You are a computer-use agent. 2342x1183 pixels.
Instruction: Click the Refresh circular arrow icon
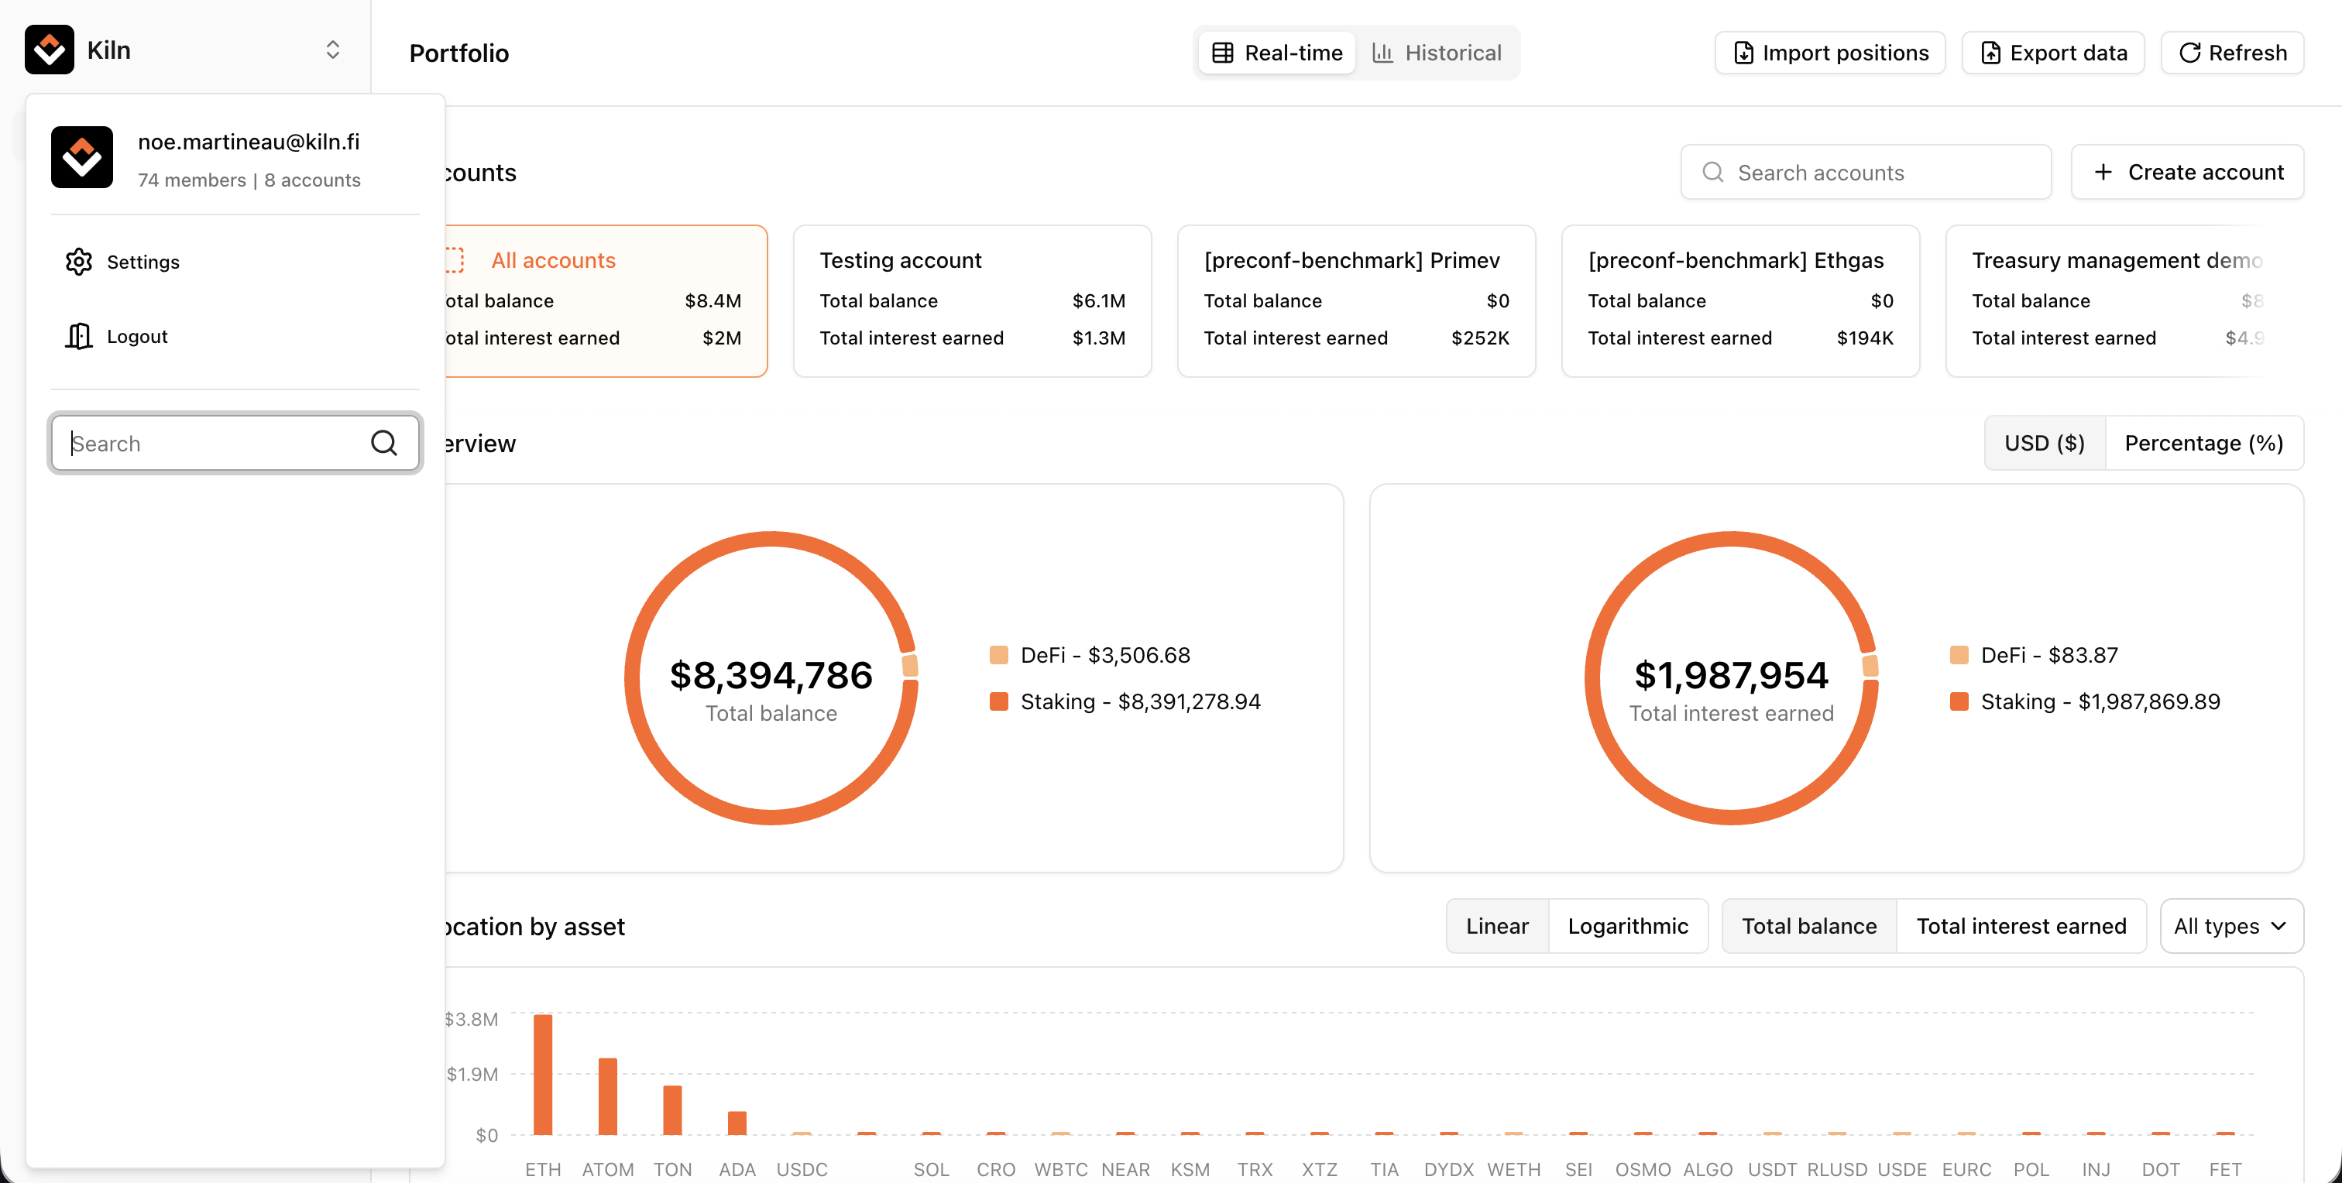[x=2190, y=53]
